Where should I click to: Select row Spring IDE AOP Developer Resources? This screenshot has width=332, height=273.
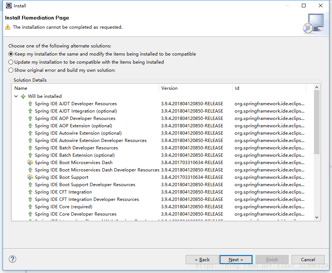coord(163,118)
